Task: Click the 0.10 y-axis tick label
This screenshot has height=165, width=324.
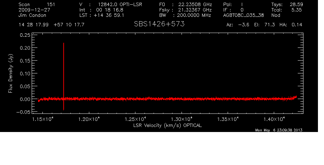Action: 25,73
